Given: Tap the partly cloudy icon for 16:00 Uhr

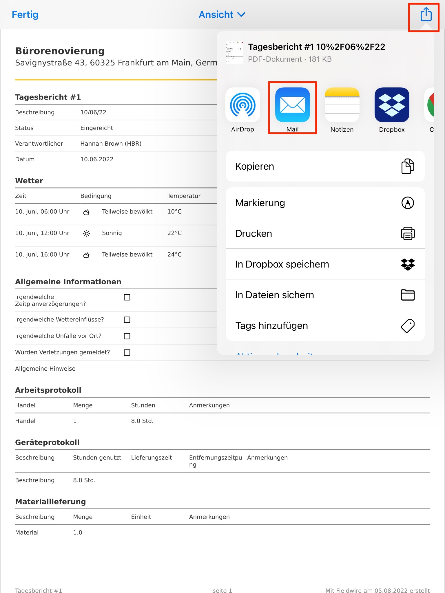Looking at the screenshot, I should coord(87,255).
